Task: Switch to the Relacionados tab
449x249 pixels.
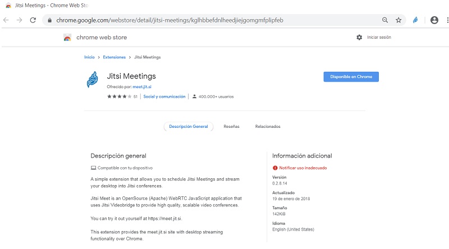Action: tap(268, 127)
